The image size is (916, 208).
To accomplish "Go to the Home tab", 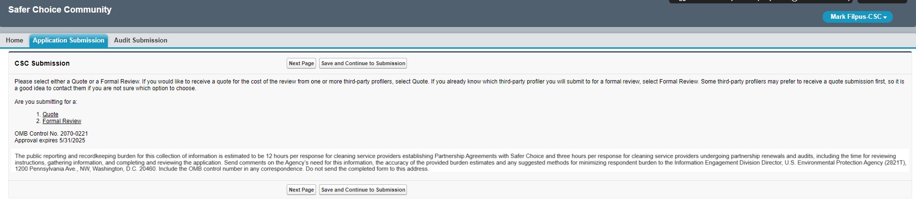I will coord(15,41).
